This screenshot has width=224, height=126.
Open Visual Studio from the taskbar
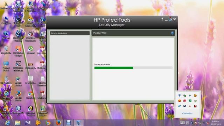[28, 123]
